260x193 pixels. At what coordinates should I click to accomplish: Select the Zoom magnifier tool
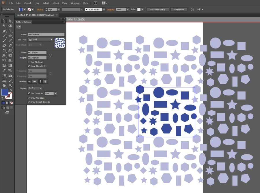click(10, 85)
